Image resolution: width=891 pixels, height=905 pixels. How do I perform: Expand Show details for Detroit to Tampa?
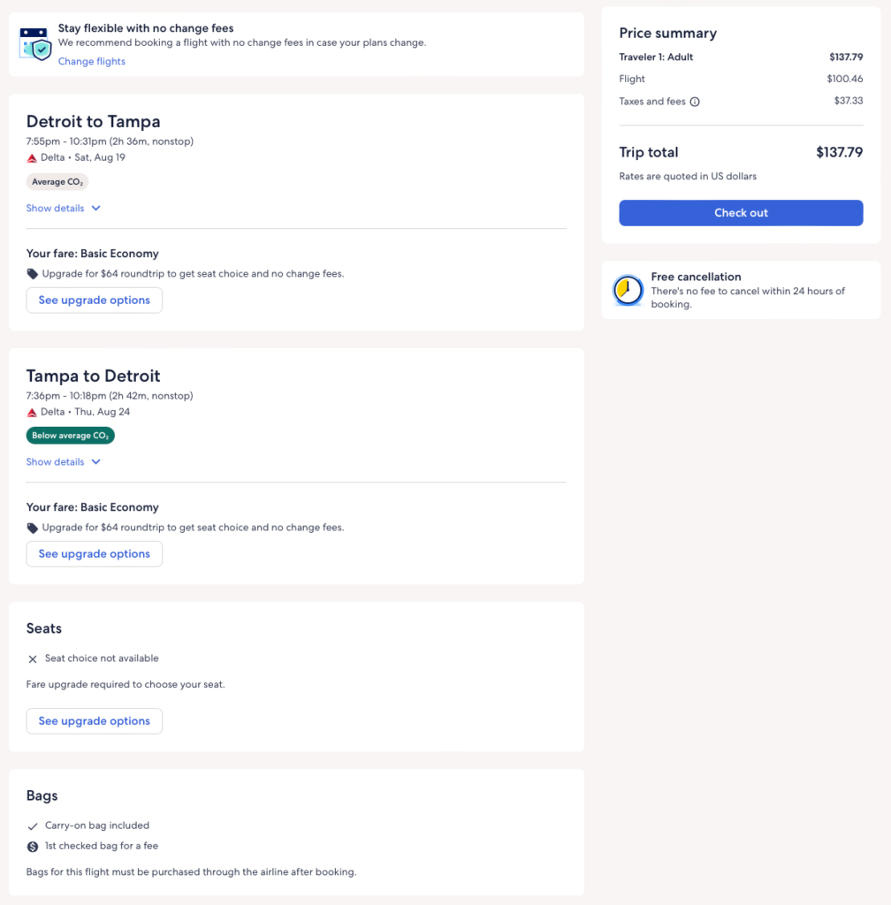[x=56, y=209]
